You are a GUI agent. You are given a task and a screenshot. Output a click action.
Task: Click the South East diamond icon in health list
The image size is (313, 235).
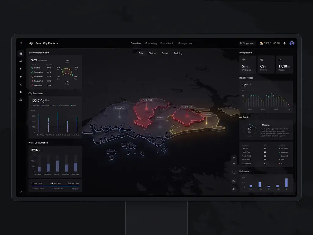click(32, 76)
